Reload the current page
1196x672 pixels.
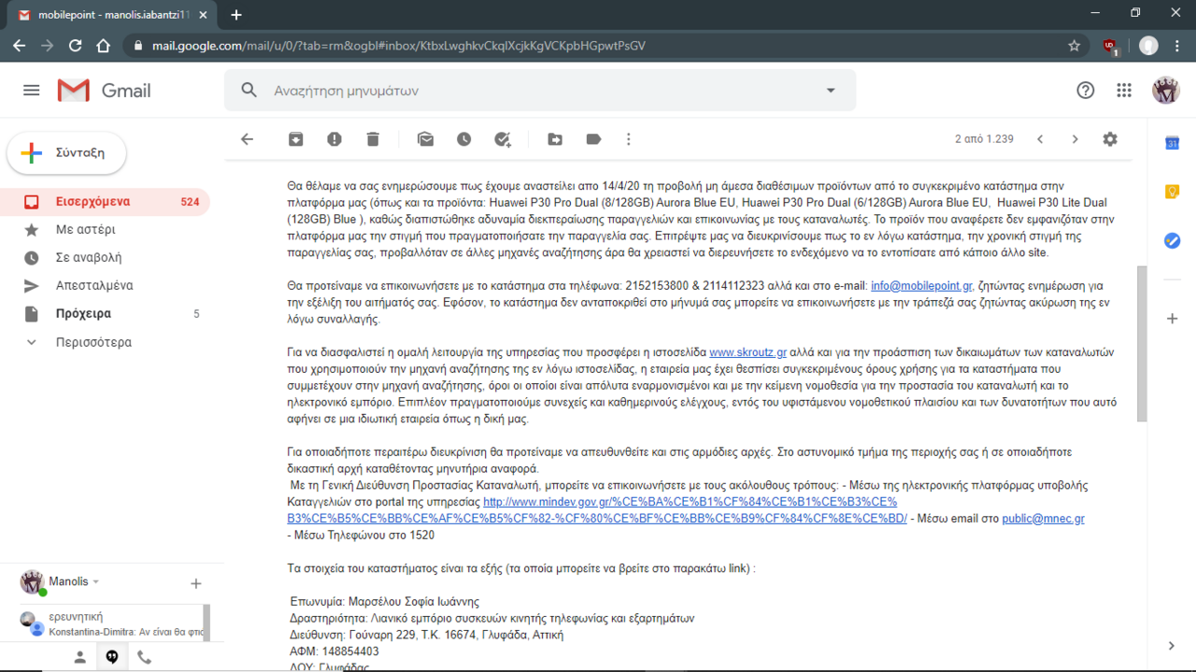coord(76,46)
